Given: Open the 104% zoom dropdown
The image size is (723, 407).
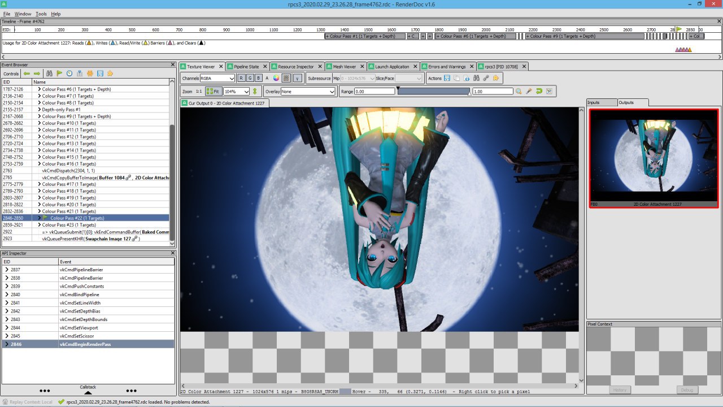Looking at the screenshot, I should tap(236, 91).
